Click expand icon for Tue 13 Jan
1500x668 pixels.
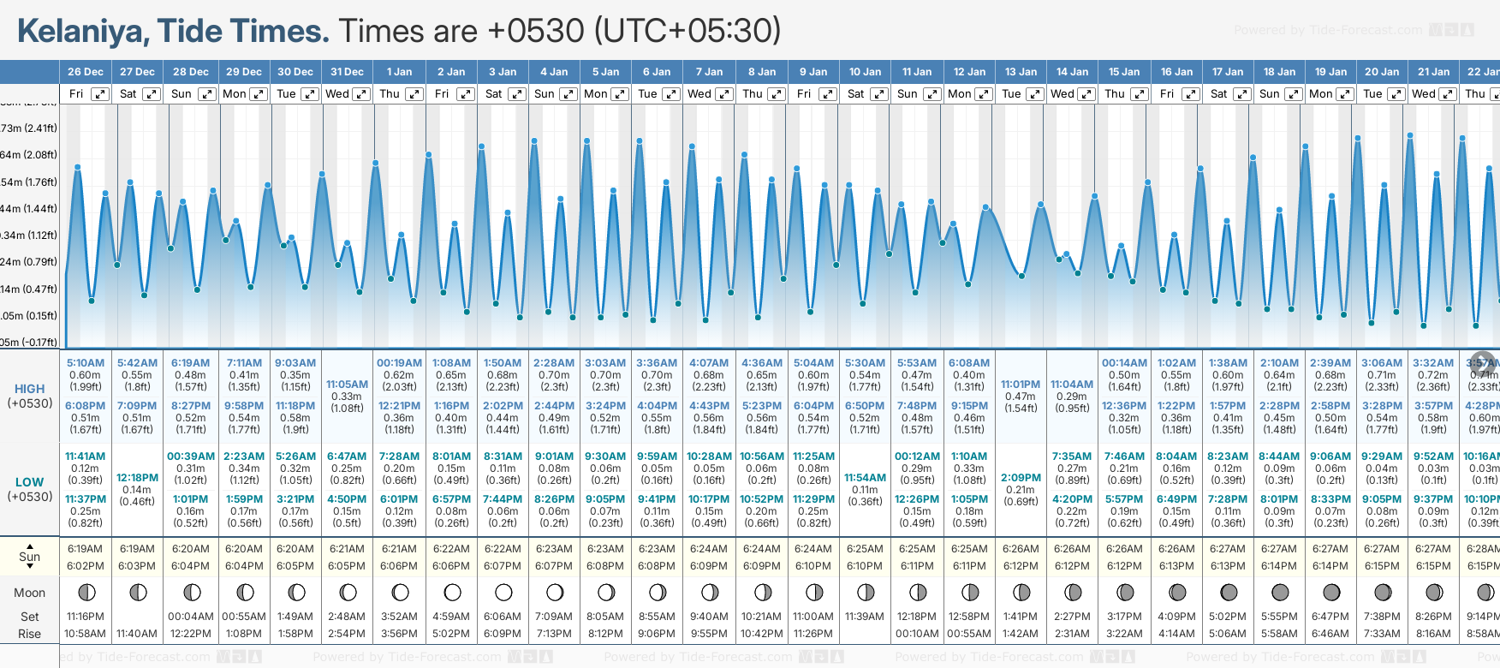click(1034, 94)
